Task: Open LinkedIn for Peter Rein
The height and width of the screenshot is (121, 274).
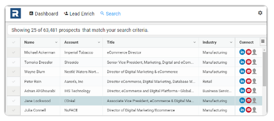Action: pos(242,81)
